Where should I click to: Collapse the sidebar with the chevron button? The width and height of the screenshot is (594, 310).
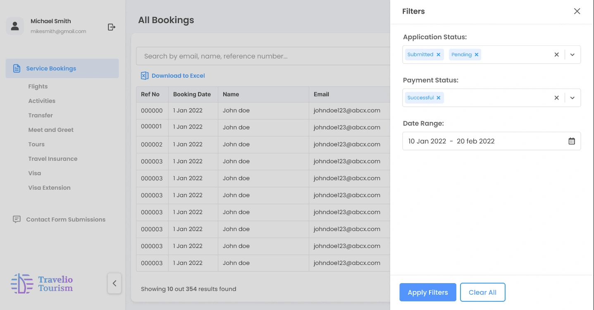click(115, 283)
